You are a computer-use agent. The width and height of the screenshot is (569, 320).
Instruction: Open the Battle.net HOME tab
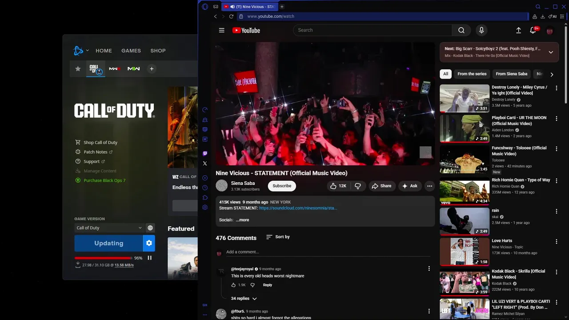104,51
